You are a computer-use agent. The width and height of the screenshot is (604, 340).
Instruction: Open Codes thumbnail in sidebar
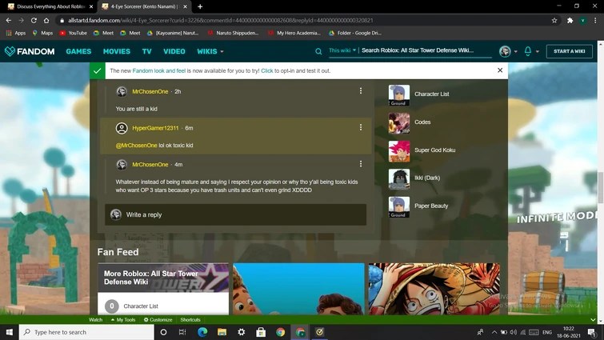[x=399, y=123]
